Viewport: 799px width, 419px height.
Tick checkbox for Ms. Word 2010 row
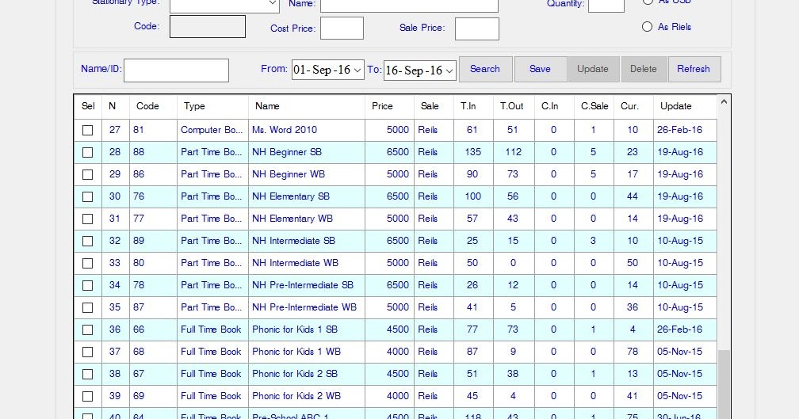pyautogui.click(x=88, y=131)
